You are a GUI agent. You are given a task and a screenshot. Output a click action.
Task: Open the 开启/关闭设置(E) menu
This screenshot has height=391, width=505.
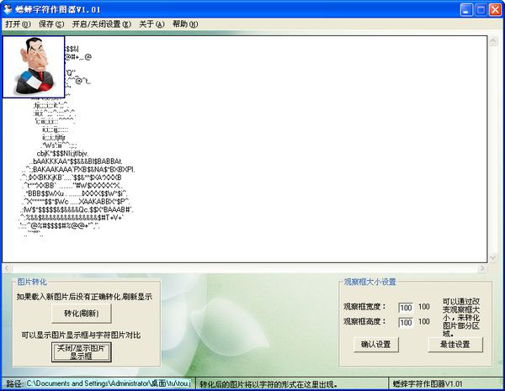[101, 24]
